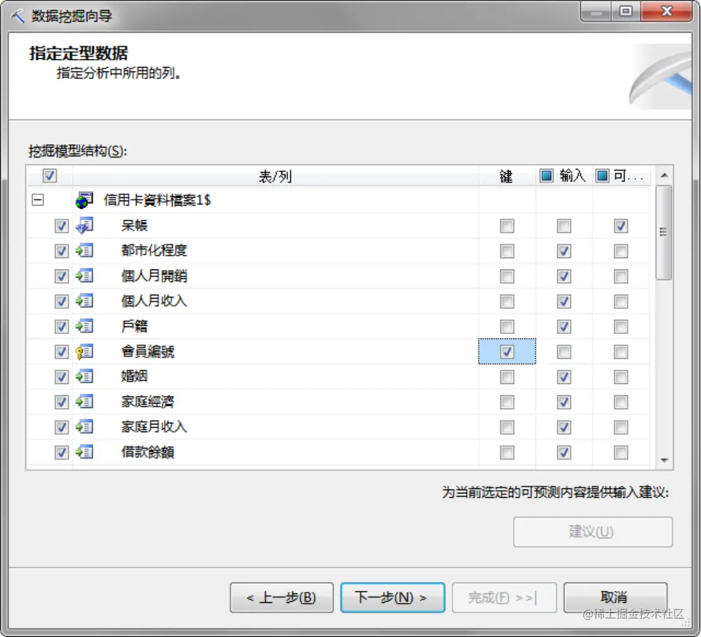Click the vertical scrollbar thumb

[x=664, y=232]
